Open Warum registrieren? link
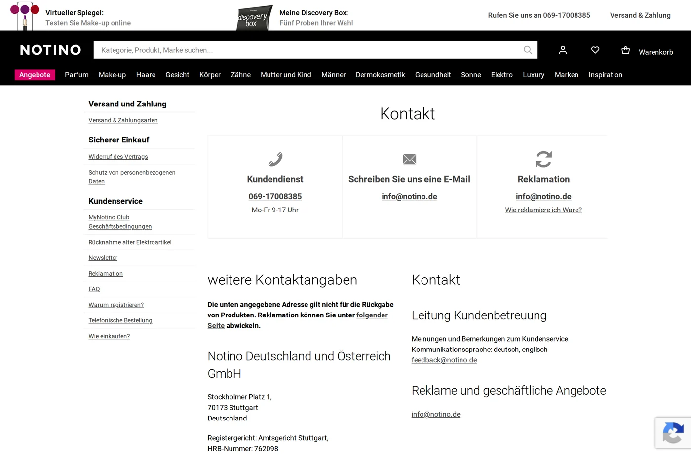Screen dimensions: 691x455 116,305
